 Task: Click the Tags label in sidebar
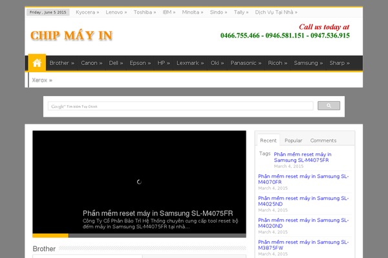264,154
